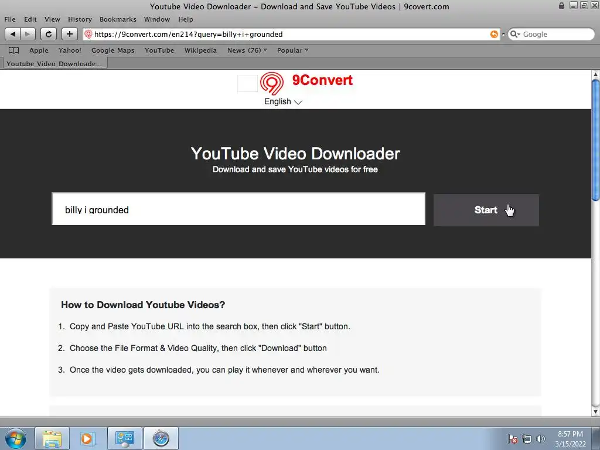
Task: Expand the Popular bookmarks folder
Action: coord(292,50)
